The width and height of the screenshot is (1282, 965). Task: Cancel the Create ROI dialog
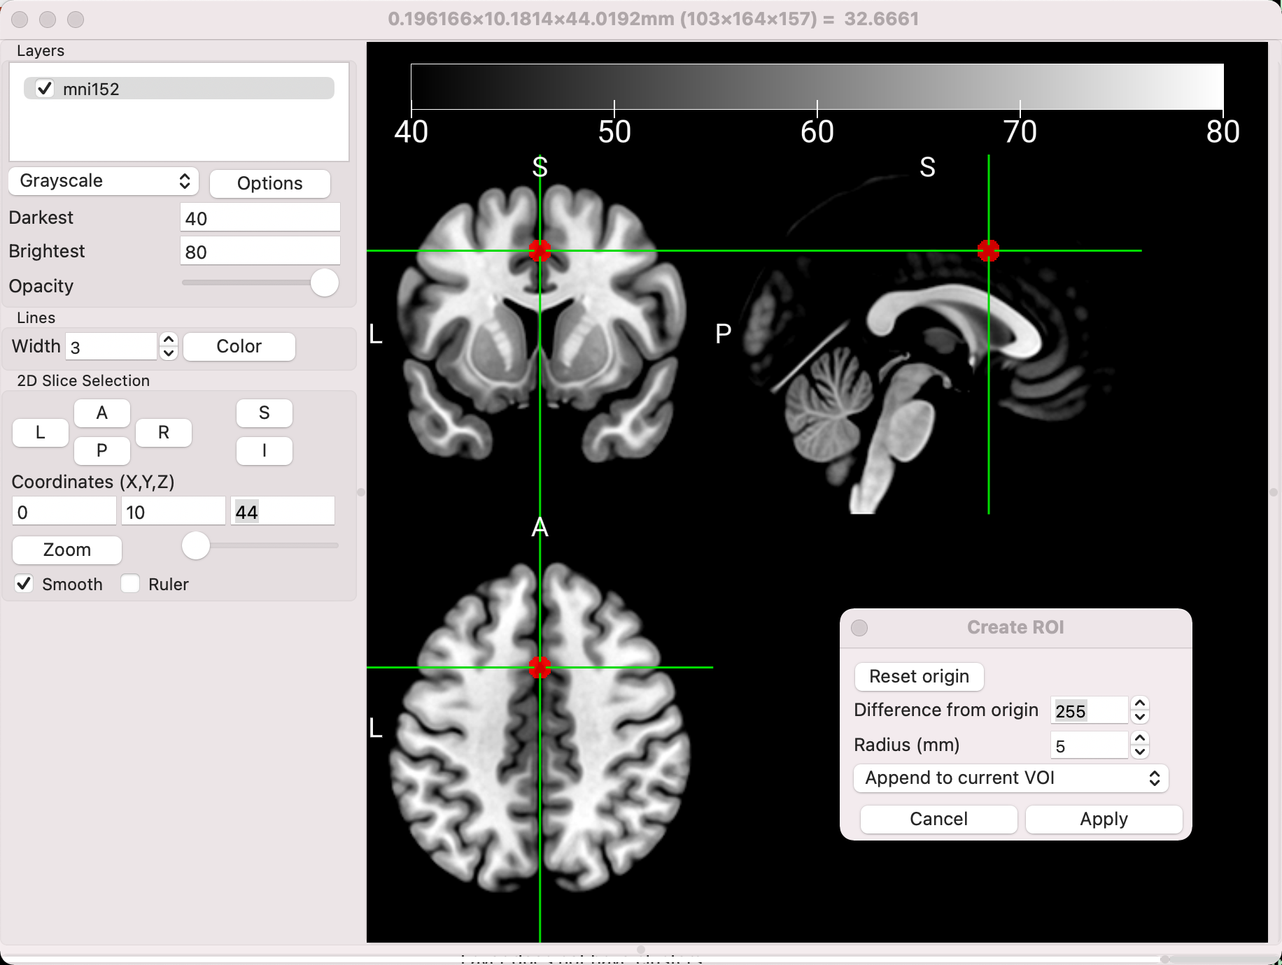click(938, 819)
